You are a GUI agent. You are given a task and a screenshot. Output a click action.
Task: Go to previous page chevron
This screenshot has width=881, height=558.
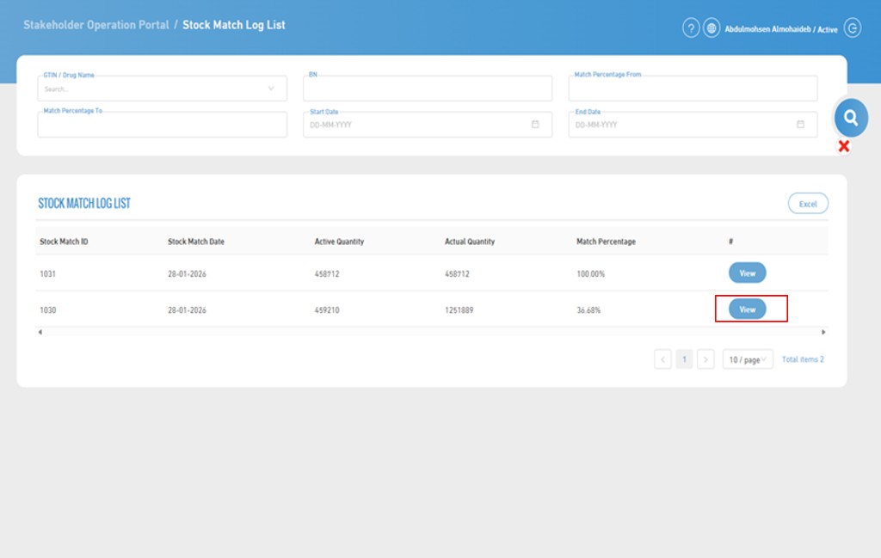coord(662,359)
